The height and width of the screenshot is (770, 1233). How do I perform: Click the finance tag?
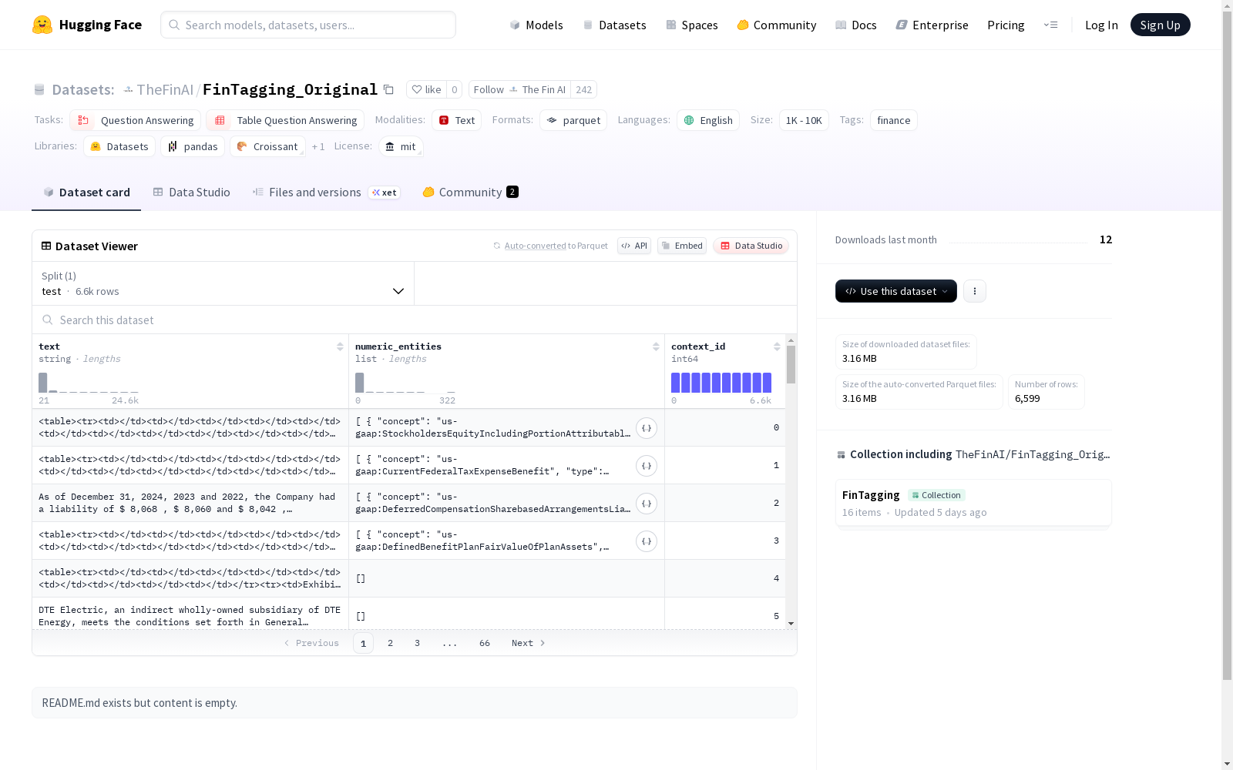point(894,120)
